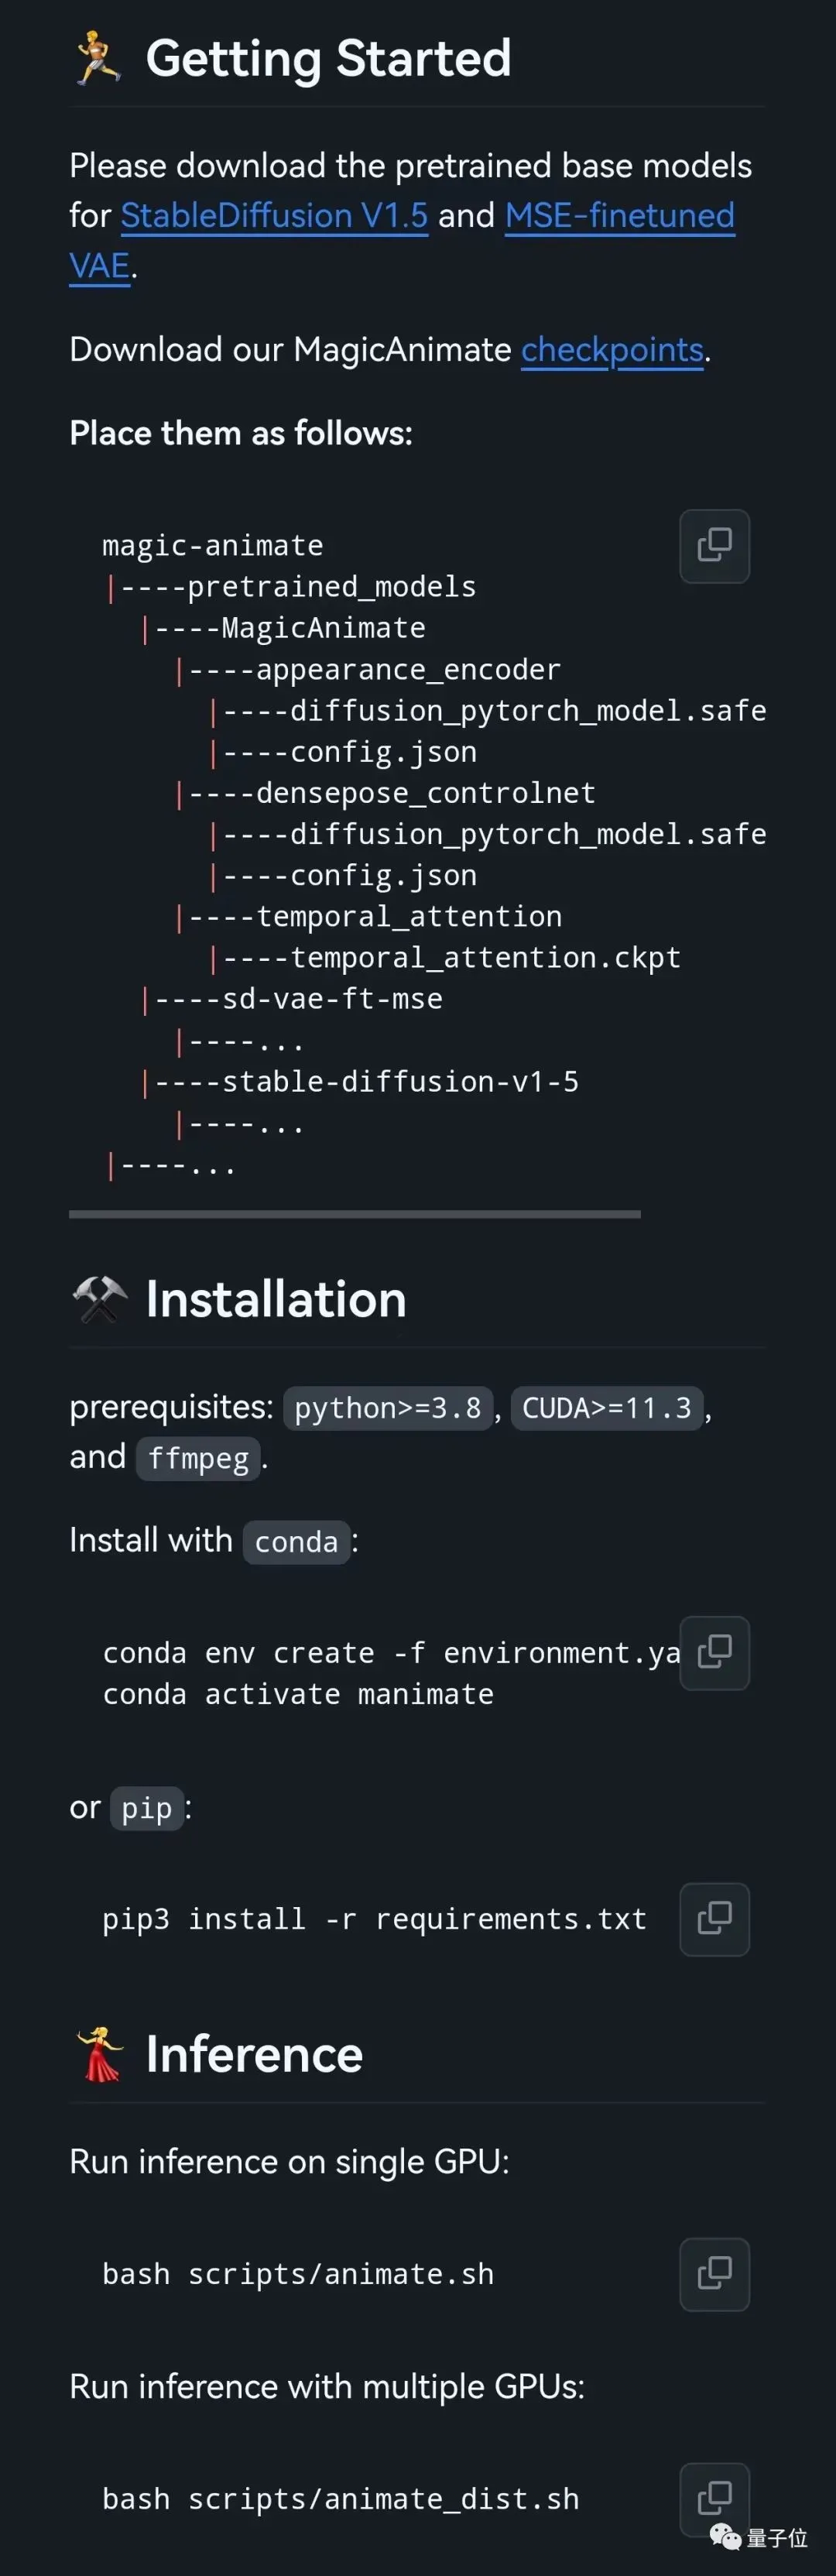The height and width of the screenshot is (2576, 836).
Task: Copy the bash scripts/animate.sh command
Action: coord(714,2274)
